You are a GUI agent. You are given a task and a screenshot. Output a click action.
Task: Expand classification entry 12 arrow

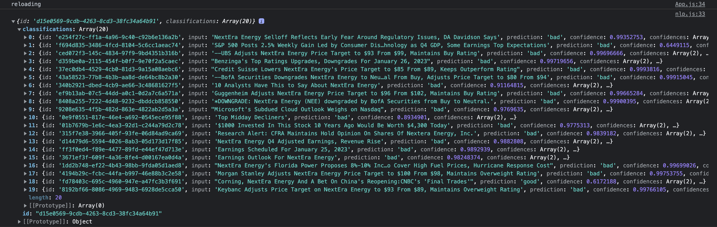25,134
